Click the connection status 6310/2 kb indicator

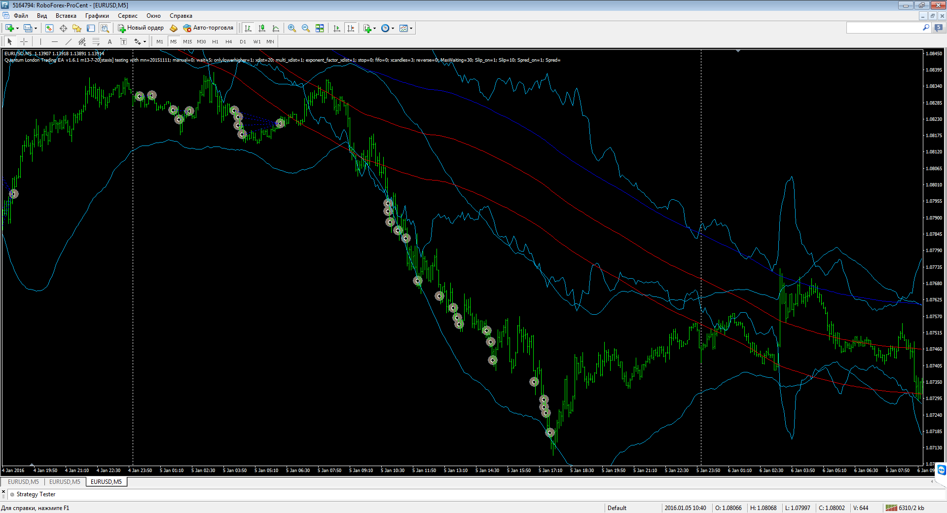[905, 508]
